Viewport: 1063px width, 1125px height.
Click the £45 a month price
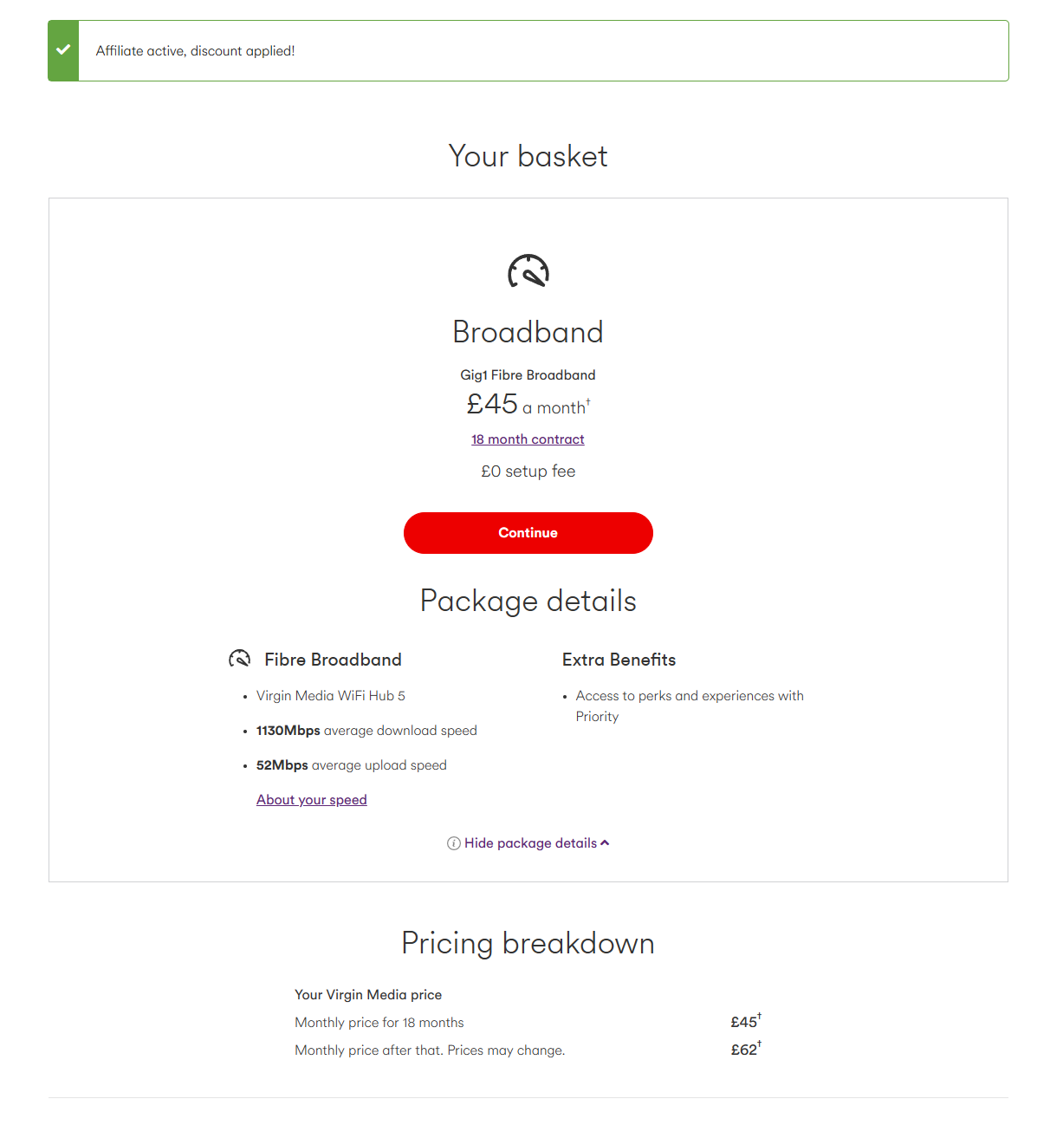click(528, 405)
